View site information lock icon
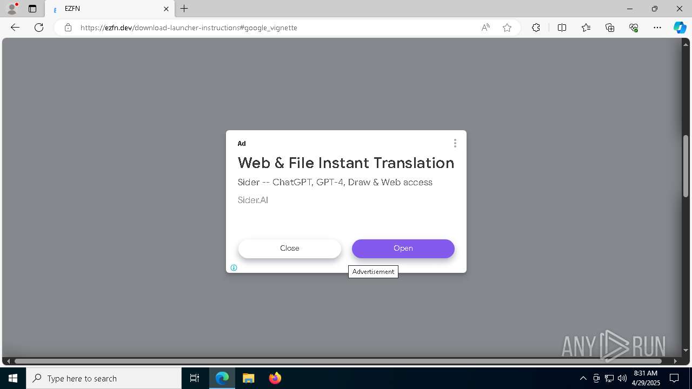692x389 pixels. tap(68, 28)
